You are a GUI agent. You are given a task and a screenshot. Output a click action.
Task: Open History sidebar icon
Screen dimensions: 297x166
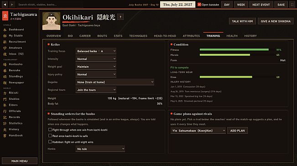point(5,129)
